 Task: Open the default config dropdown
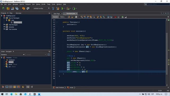41,8
